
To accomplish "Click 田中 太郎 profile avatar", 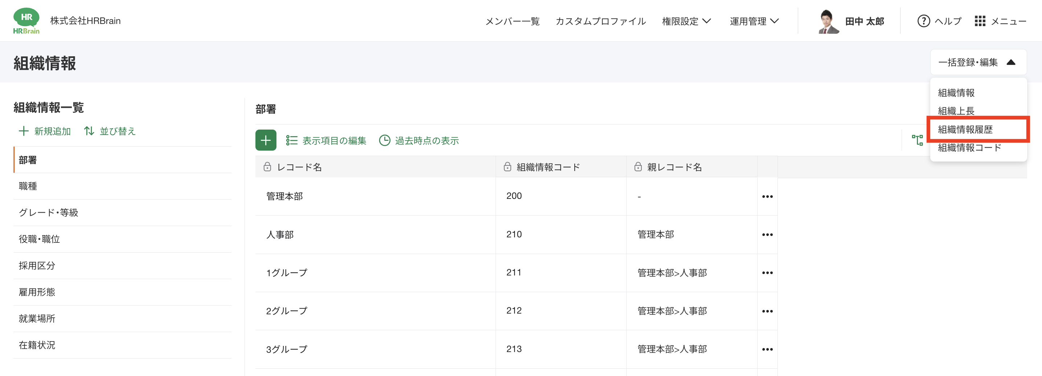I will [827, 21].
